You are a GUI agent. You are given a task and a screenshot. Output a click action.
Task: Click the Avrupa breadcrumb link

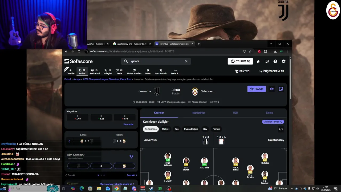[x=77, y=79]
